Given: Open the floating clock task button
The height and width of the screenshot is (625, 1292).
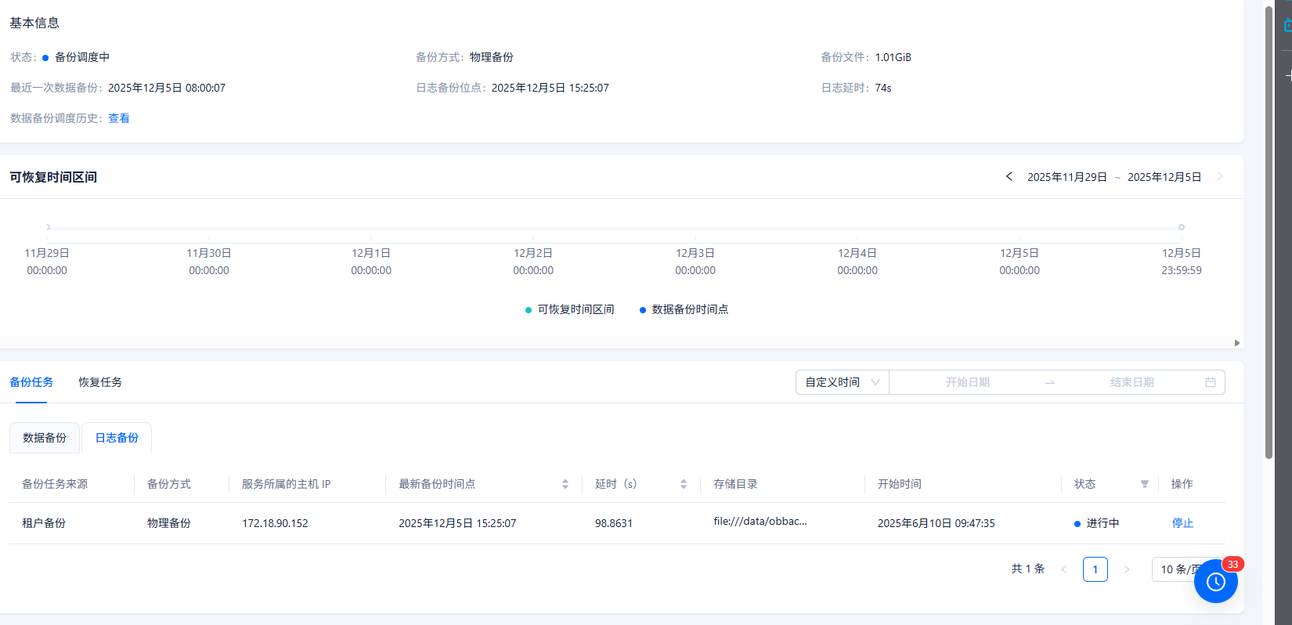Looking at the screenshot, I should pos(1215,581).
